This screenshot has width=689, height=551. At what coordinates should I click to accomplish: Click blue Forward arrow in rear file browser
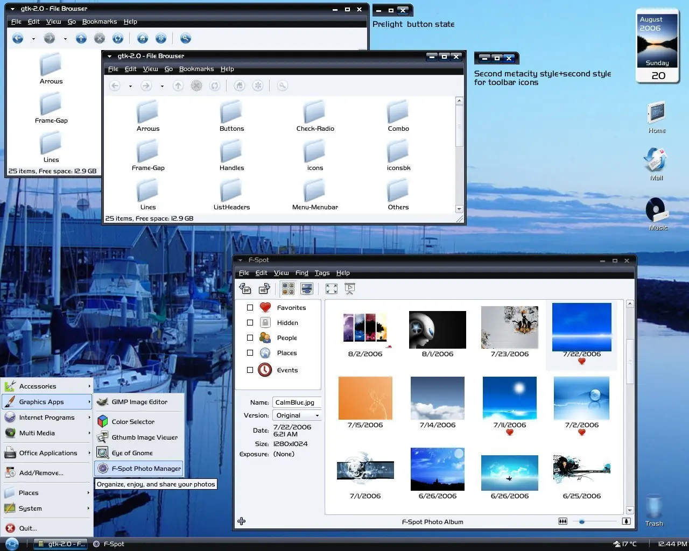click(50, 38)
